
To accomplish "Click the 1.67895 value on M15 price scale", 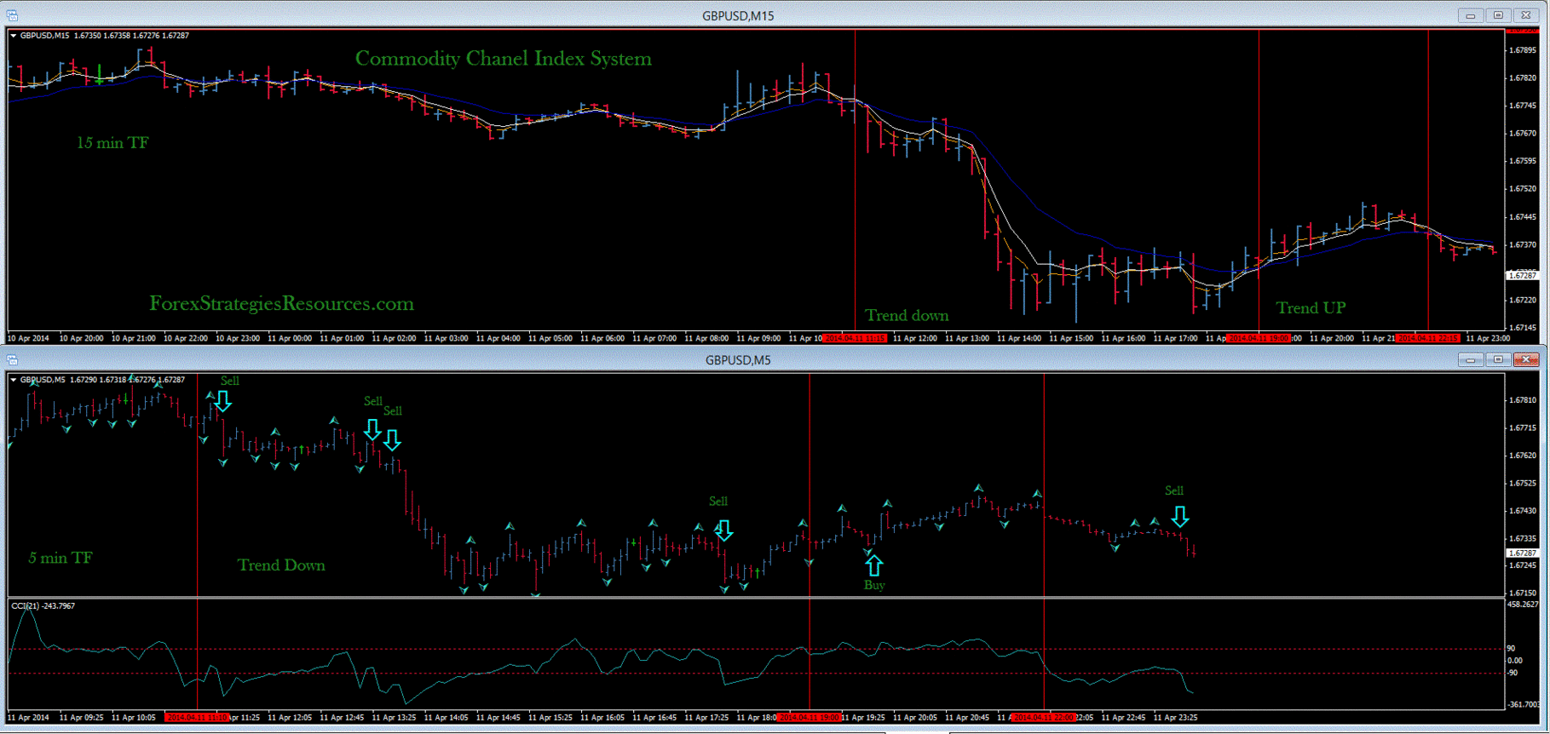I will pos(1523,50).
